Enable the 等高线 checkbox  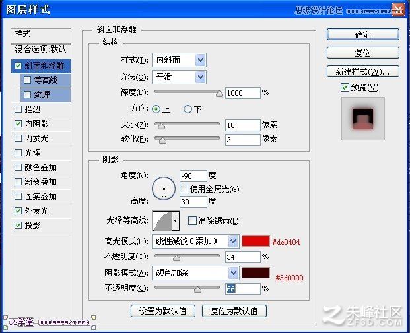(x=27, y=80)
